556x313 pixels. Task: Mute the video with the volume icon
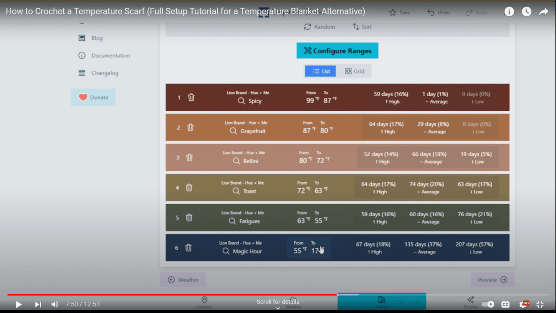pyautogui.click(x=55, y=304)
